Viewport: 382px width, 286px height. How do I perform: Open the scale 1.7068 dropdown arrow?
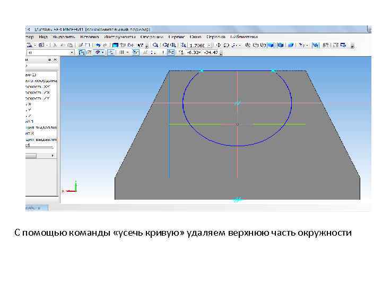209,46
